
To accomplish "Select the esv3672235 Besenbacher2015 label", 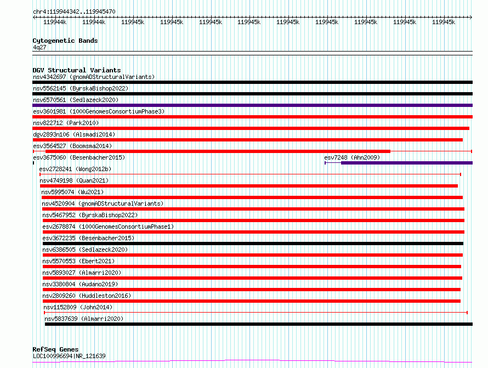I will (88, 238).
